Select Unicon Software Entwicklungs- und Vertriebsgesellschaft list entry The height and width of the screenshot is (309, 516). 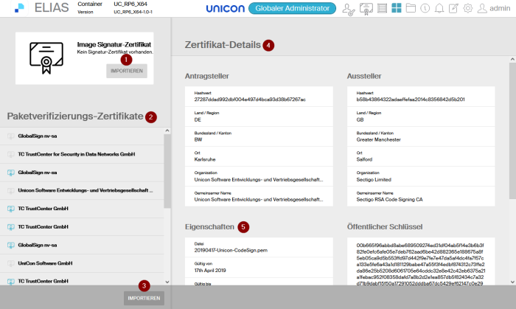point(82,190)
